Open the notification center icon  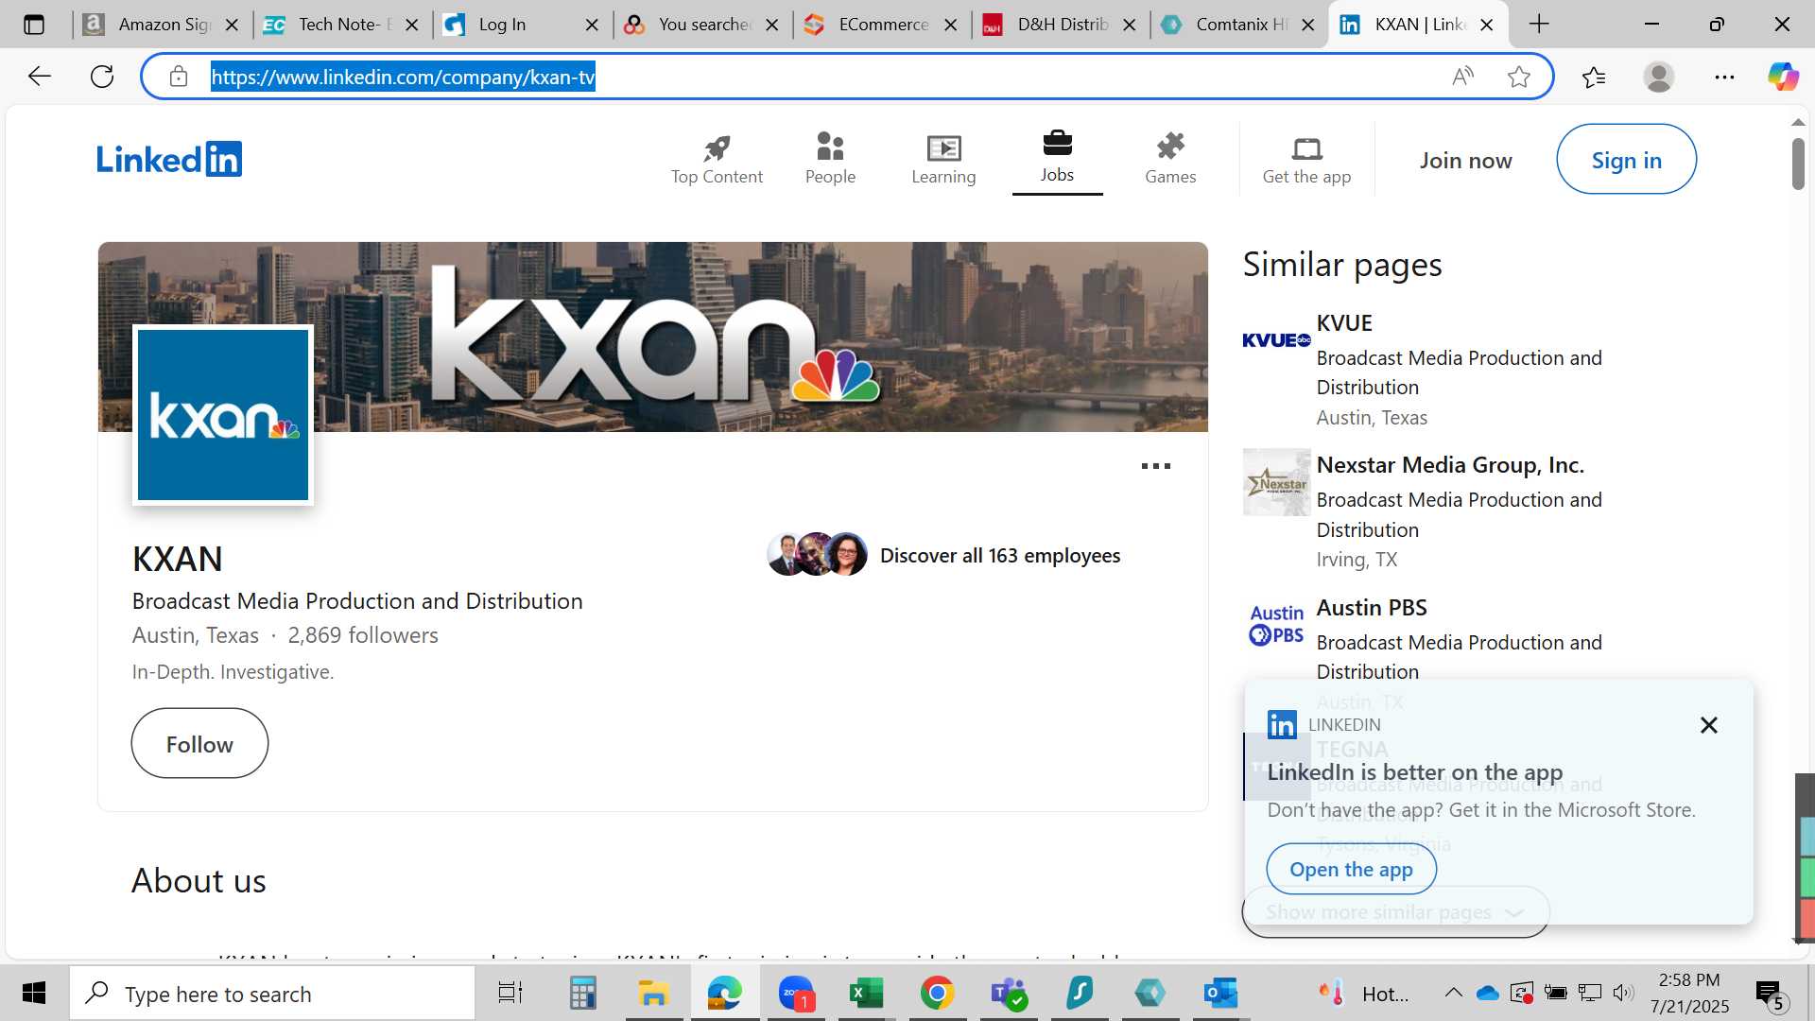[1770, 994]
